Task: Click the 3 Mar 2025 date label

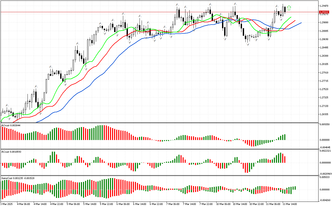Action: (7, 204)
